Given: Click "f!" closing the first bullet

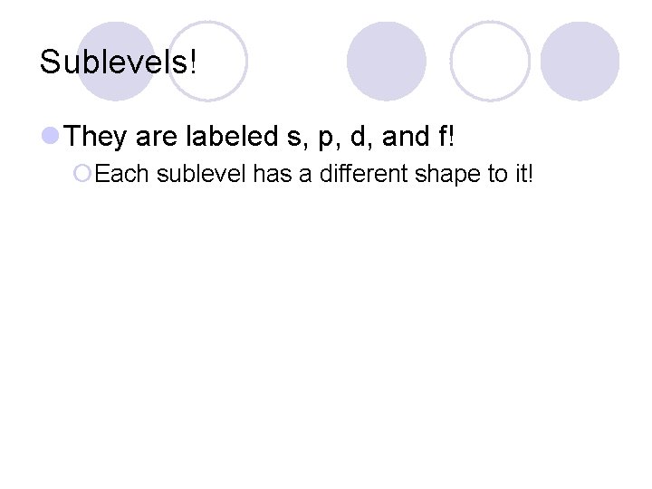Looking at the screenshot, I should point(446,136).
